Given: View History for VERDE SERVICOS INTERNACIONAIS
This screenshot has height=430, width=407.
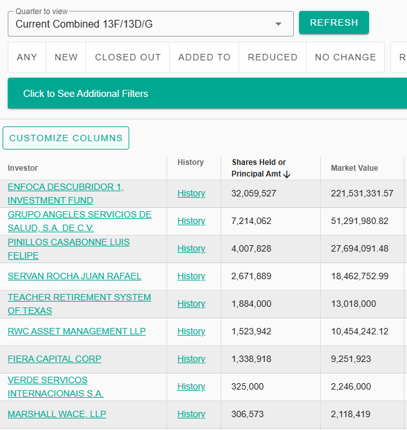Looking at the screenshot, I should pos(191,386).
